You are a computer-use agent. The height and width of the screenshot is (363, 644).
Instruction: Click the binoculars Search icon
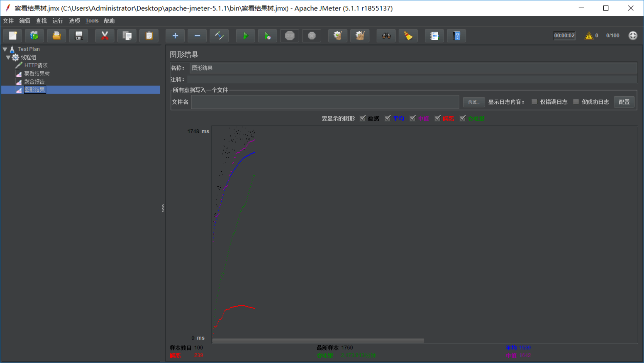click(x=386, y=36)
